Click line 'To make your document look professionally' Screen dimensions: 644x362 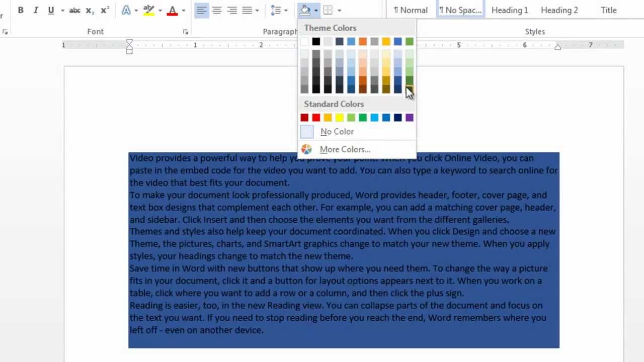pos(338,195)
